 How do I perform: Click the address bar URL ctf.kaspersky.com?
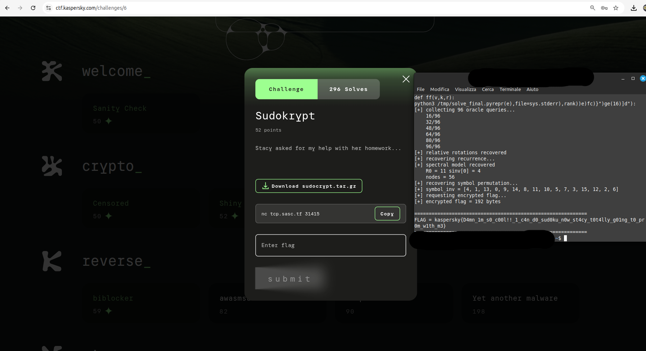91,8
